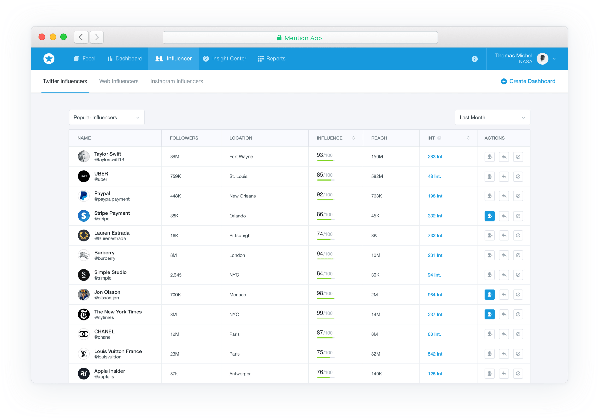The image size is (599, 419).
Task: Reply to UBER
Action: point(504,177)
